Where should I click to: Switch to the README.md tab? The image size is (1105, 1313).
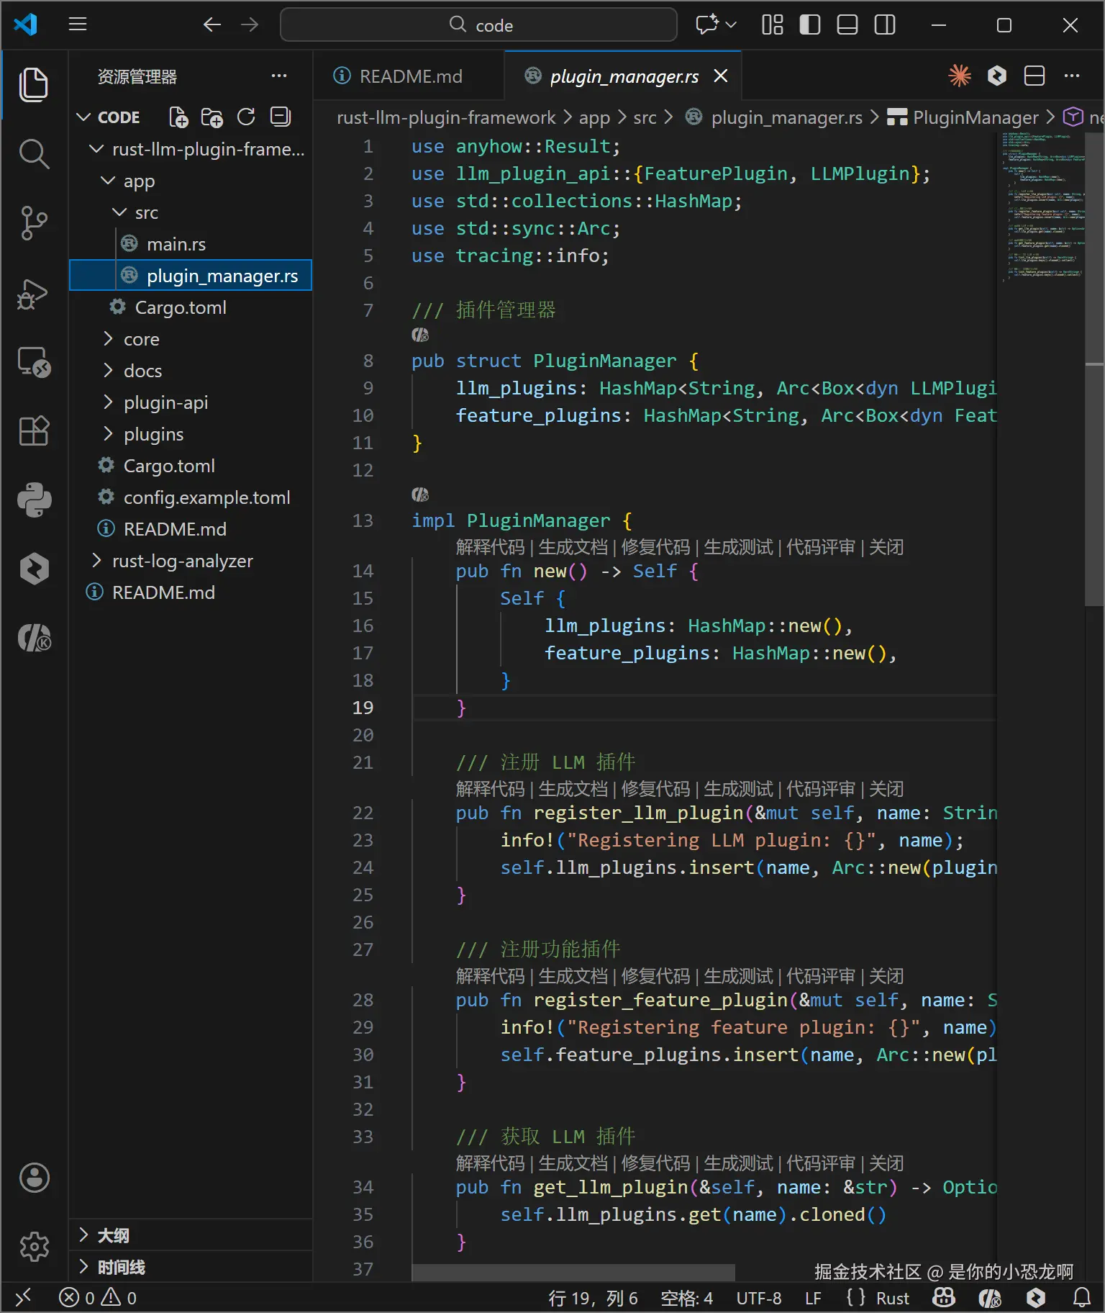pos(410,76)
